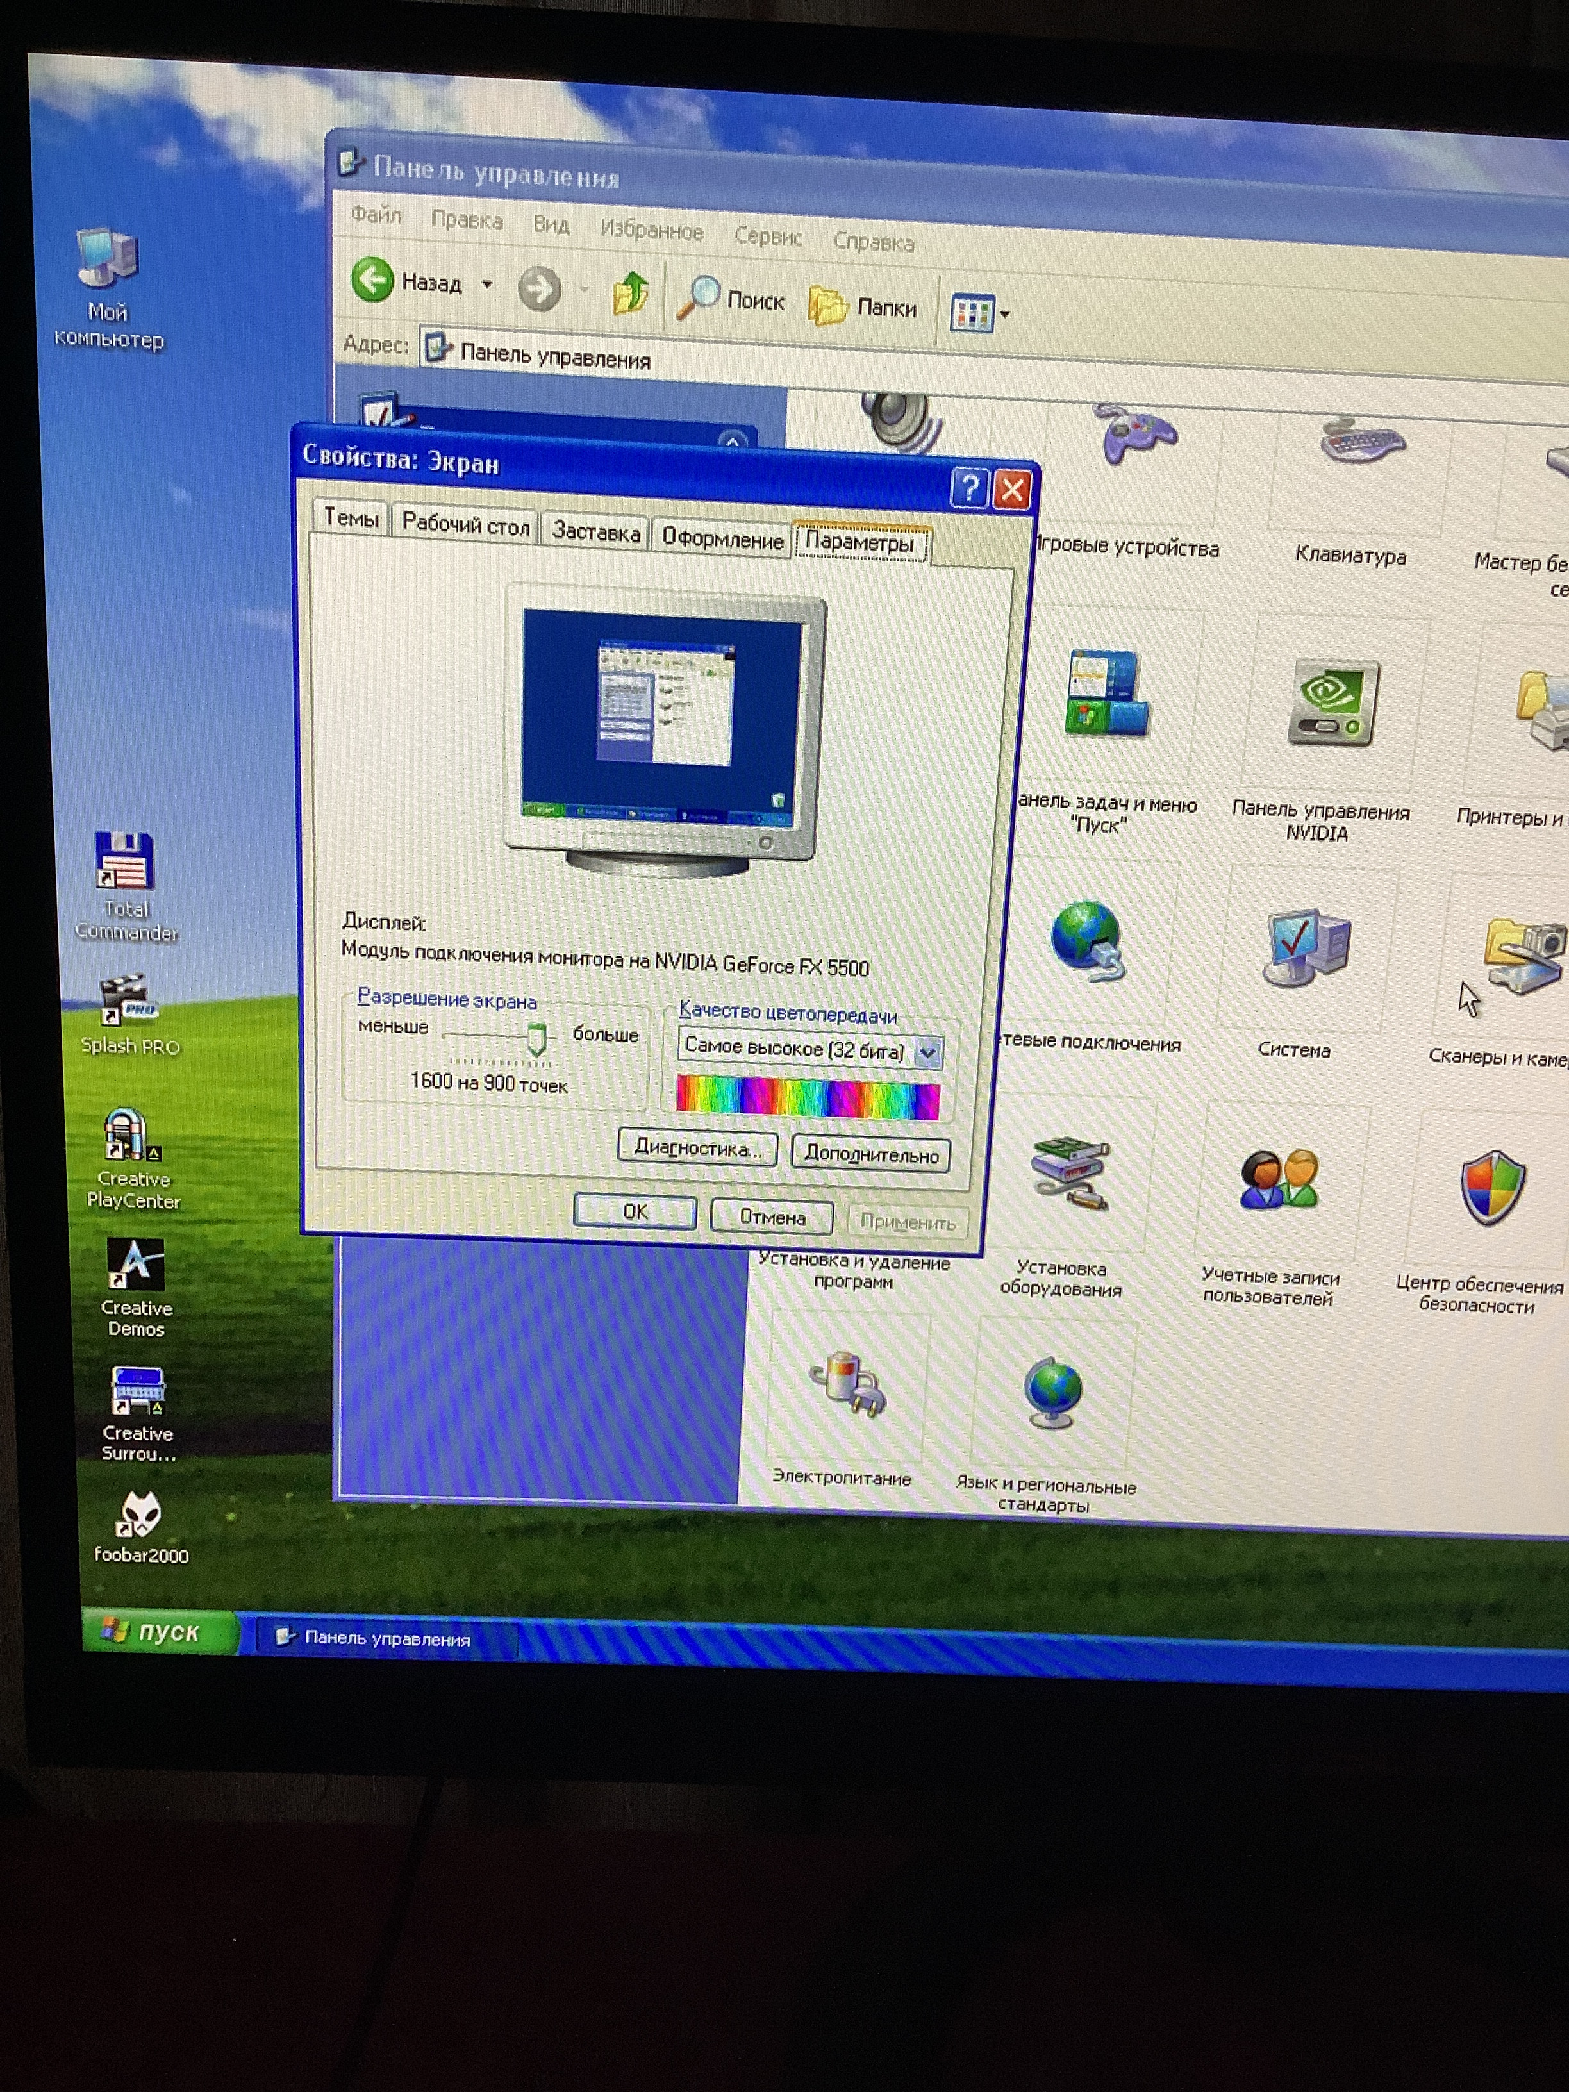The image size is (1569, 2092).
Task: Select the Параметры tab
Action: click(x=861, y=542)
